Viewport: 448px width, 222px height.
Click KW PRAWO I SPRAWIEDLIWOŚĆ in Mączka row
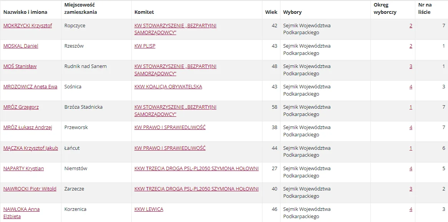pyautogui.click(x=170, y=148)
